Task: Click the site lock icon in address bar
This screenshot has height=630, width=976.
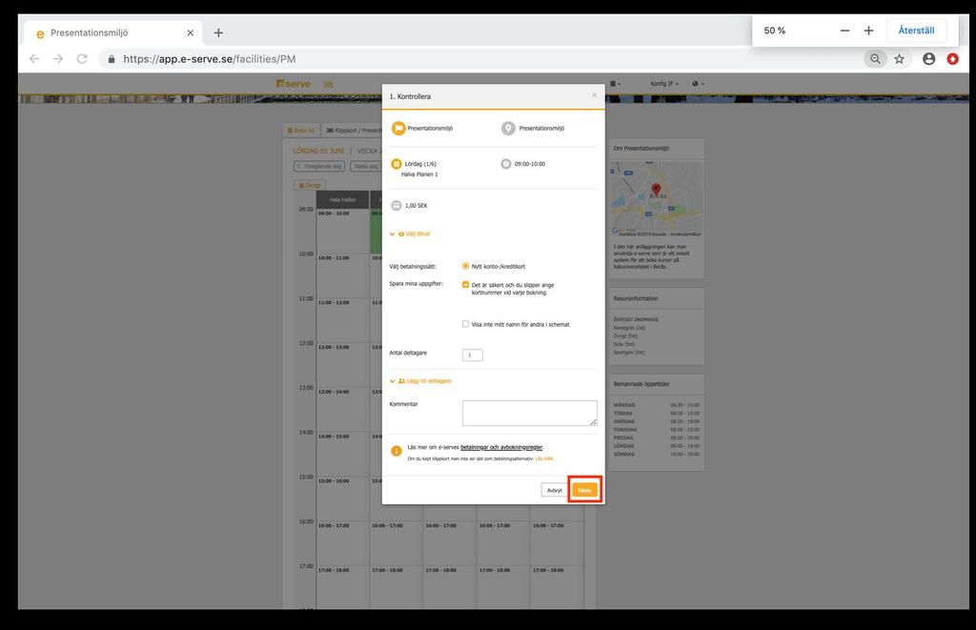Action: click(112, 59)
